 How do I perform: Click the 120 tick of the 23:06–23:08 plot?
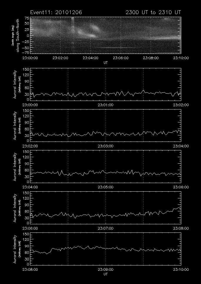(x=26, y=198)
